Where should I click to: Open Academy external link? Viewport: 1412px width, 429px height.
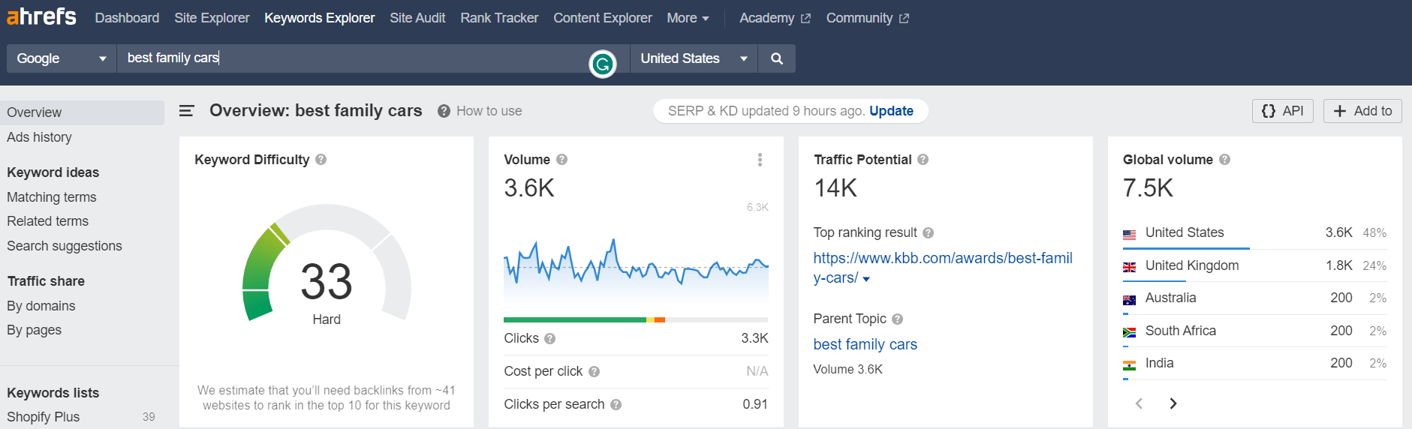click(775, 18)
